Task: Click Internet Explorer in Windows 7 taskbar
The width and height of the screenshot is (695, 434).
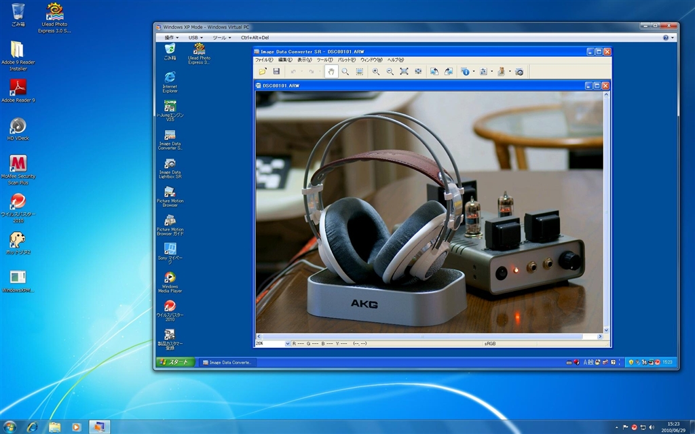Action: (33, 427)
